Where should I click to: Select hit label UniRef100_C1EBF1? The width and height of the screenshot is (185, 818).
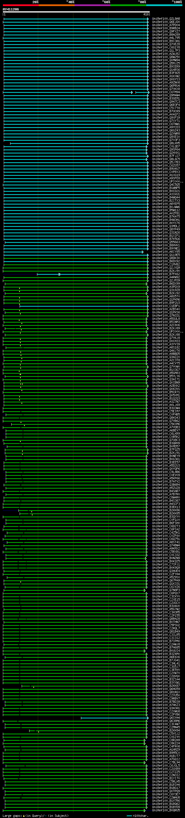(x=166, y=306)
